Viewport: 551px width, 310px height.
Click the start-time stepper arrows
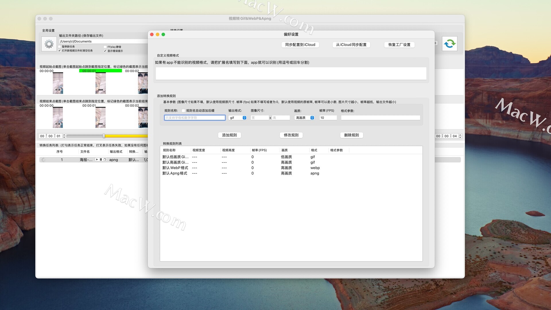pos(64,136)
